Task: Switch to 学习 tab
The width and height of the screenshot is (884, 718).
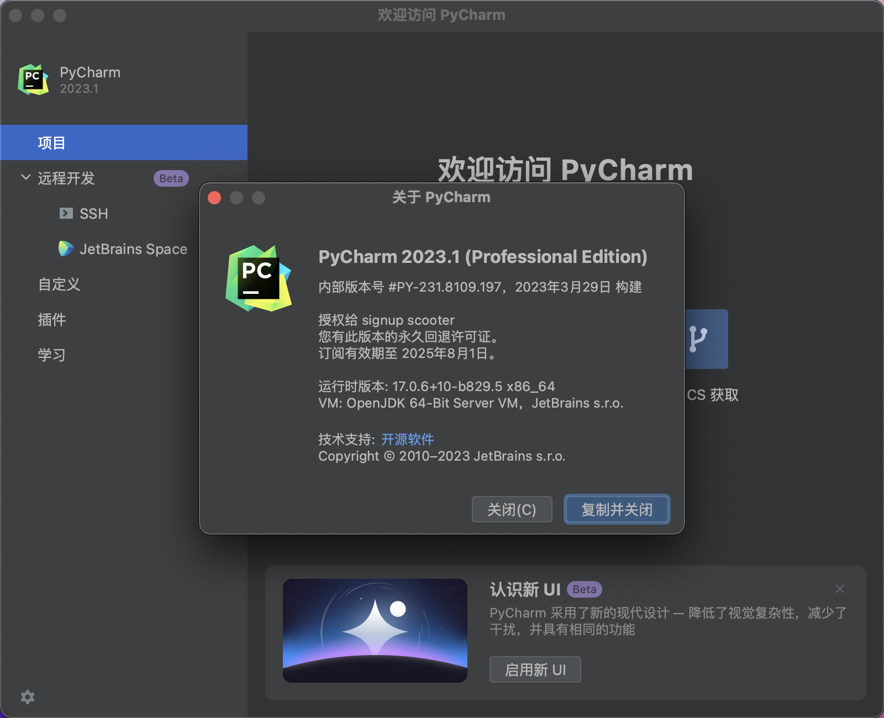Action: pos(52,355)
